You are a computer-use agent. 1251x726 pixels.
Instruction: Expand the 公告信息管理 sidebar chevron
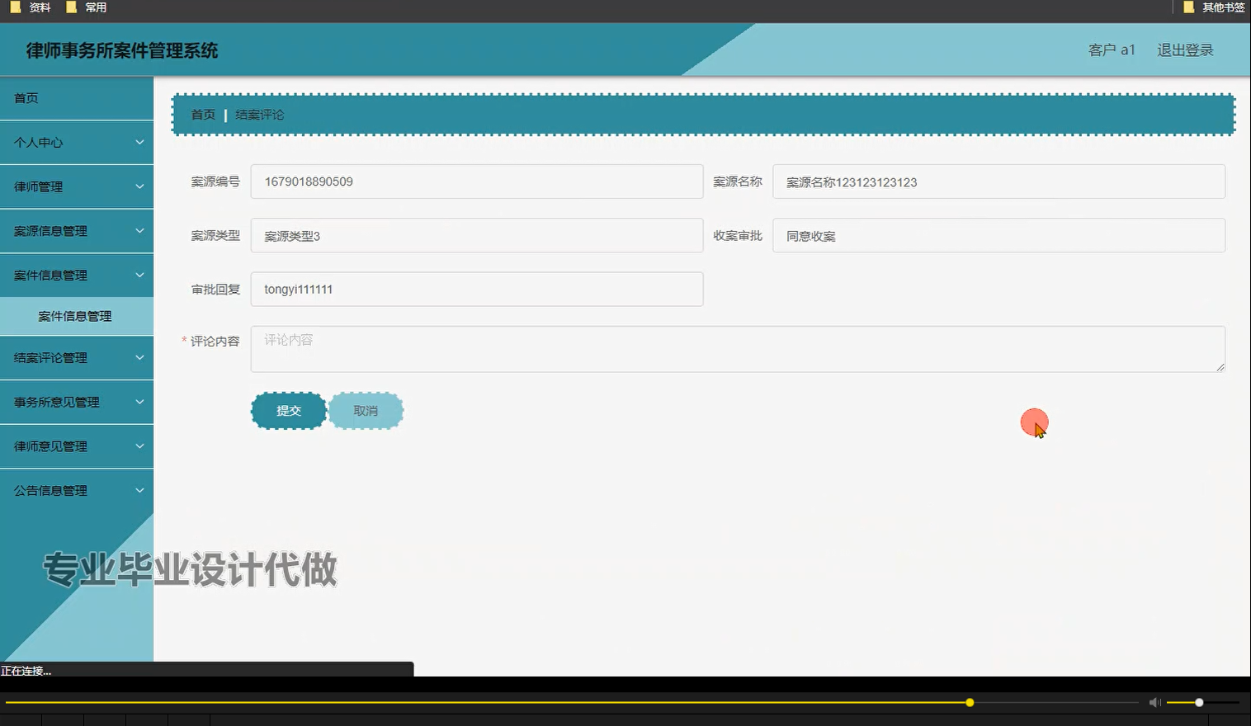(x=139, y=490)
